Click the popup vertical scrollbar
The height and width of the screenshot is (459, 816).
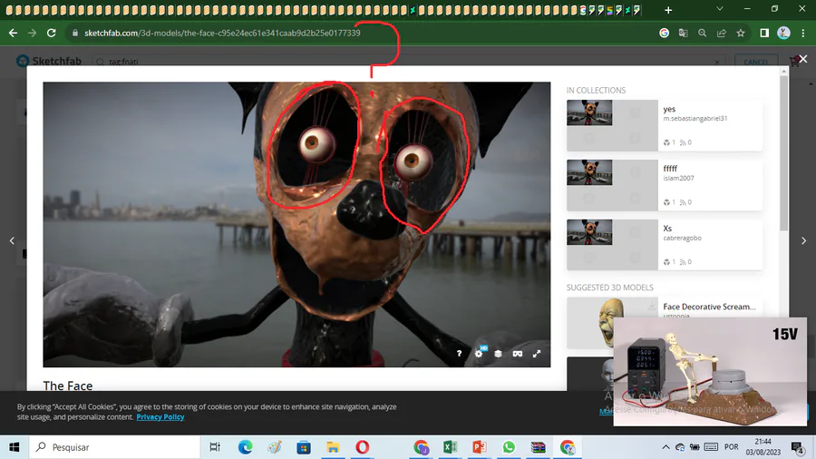tap(784, 153)
